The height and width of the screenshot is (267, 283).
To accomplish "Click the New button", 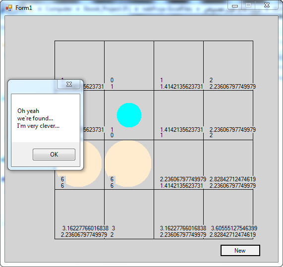I will [240, 250].
